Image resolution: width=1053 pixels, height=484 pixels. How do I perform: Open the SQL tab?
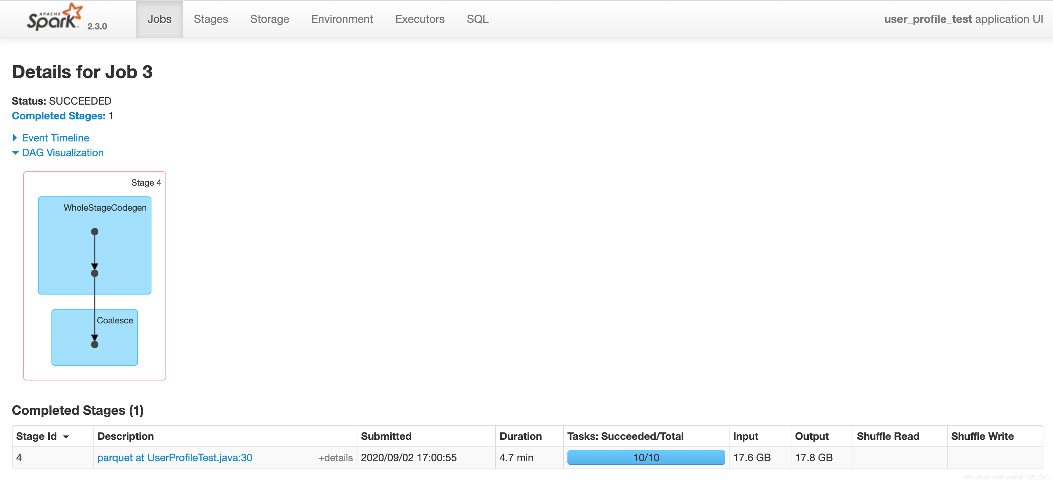477,19
